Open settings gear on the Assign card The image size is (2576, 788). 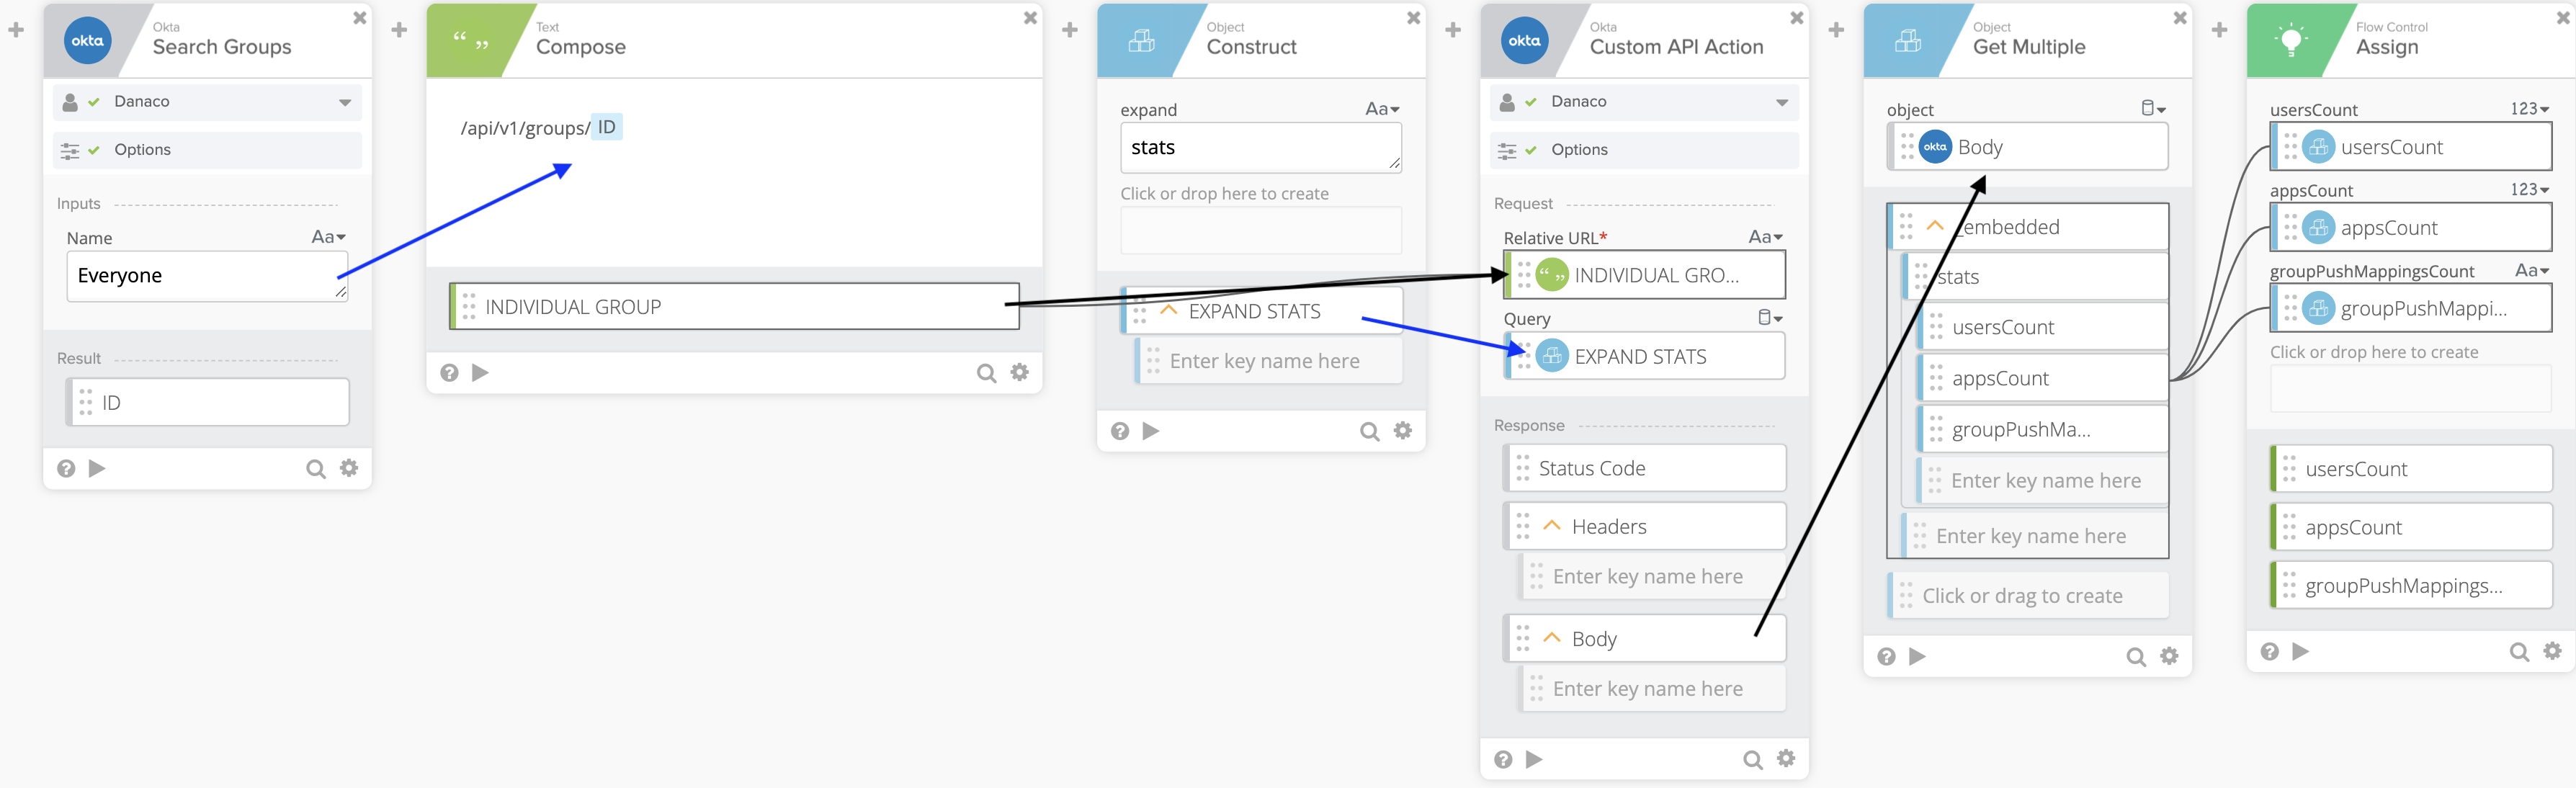pos(2553,650)
